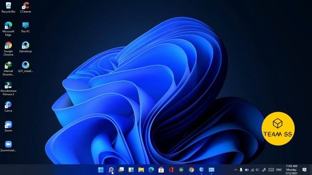Open the clock and calendar flyout
This screenshot has width=312, height=175.
(x=292, y=170)
